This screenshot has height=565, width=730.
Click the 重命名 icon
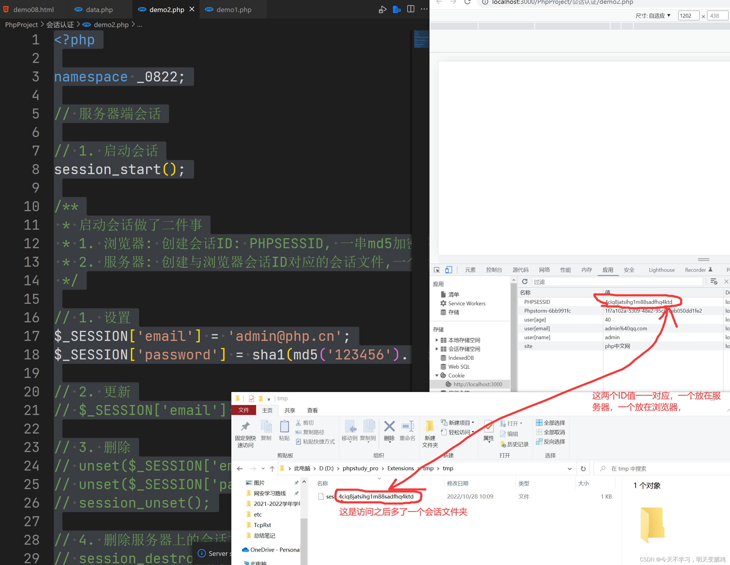click(x=407, y=426)
